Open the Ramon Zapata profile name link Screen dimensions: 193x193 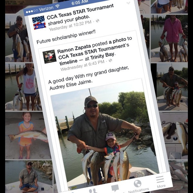point(74,49)
